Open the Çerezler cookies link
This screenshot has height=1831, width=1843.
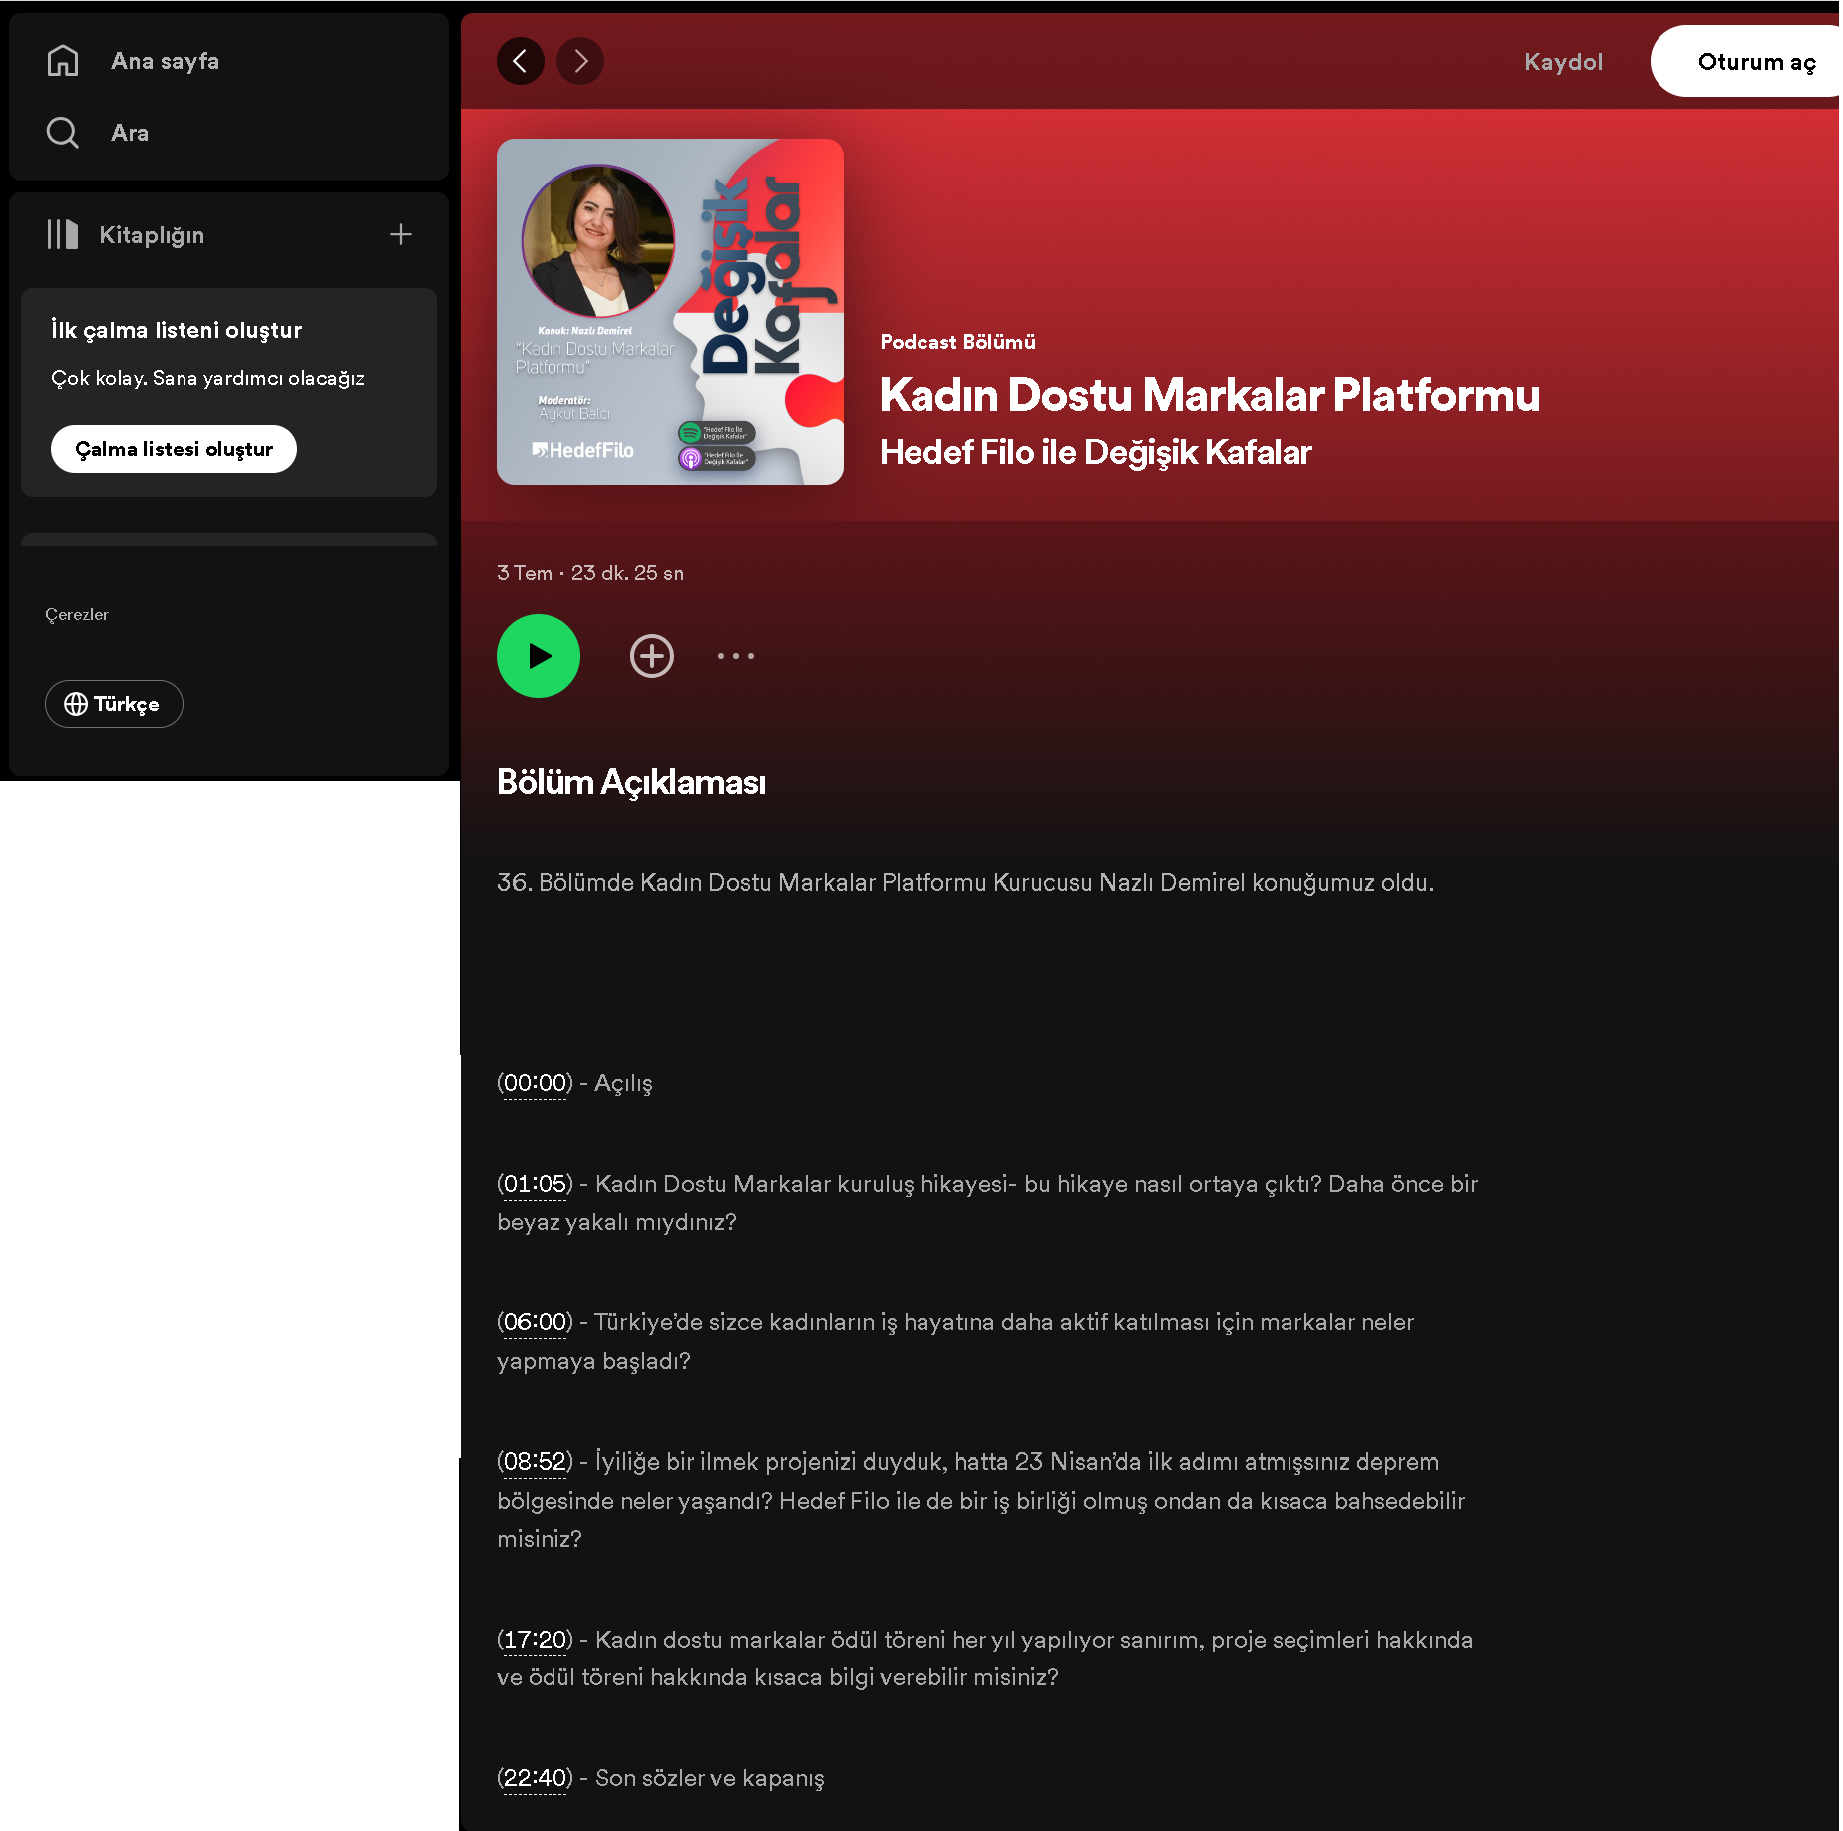pos(77,615)
